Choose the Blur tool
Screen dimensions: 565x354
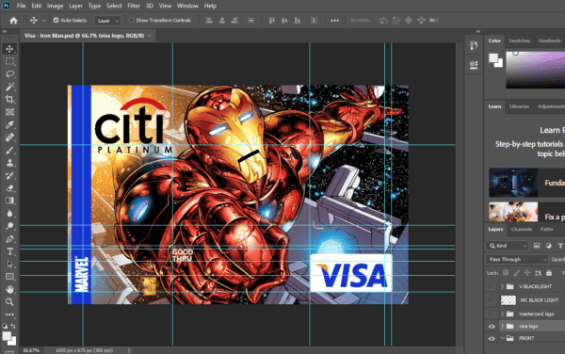coord(9,213)
